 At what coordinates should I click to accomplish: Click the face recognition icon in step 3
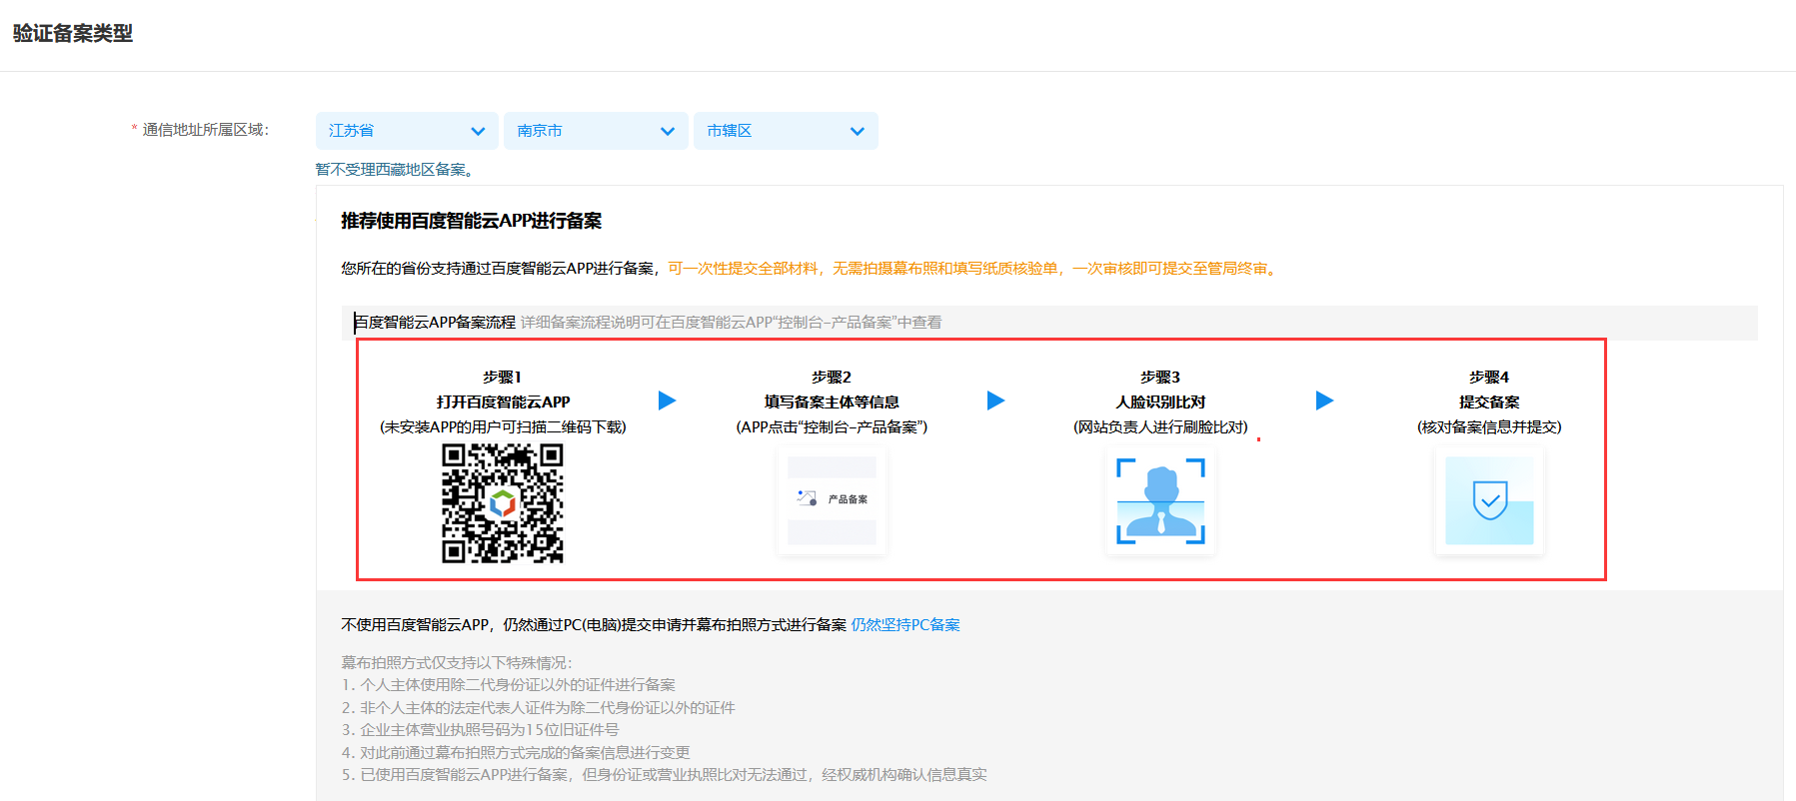click(x=1160, y=500)
